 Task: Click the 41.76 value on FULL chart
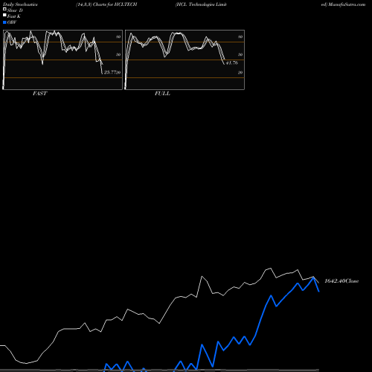click(x=232, y=63)
